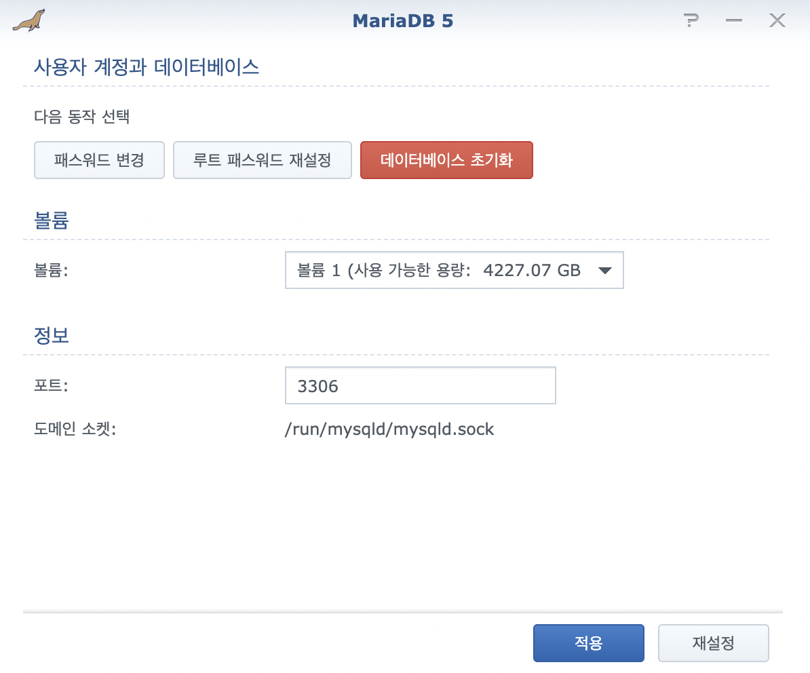Screen dimensions: 810x673
Task: Click the MariaDB seal logo icon
Action: (28, 20)
